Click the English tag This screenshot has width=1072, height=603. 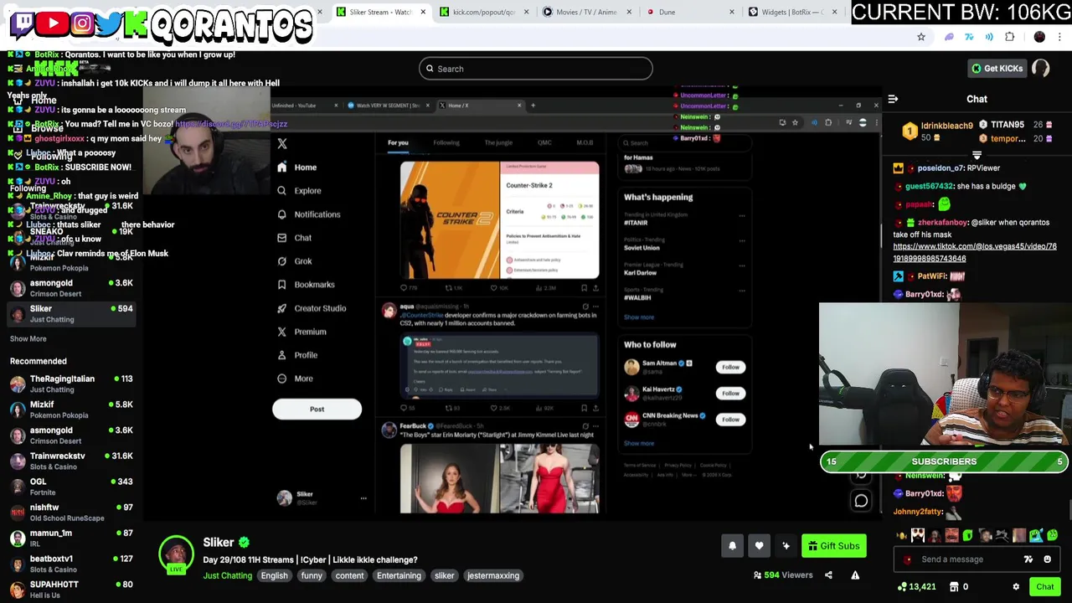point(274,575)
